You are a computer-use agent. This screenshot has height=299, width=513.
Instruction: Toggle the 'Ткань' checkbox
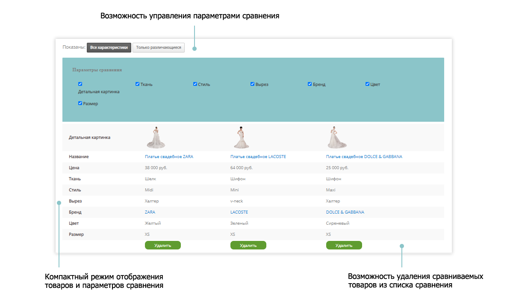[137, 84]
